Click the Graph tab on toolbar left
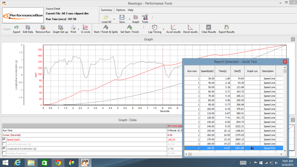The image size is (297, 167). (x=7, y=29)
